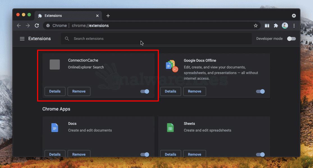The height and width of the screenshot is (168, 313).
Task: Turn off the Sheets app toggle
Action: click(260, 155)
